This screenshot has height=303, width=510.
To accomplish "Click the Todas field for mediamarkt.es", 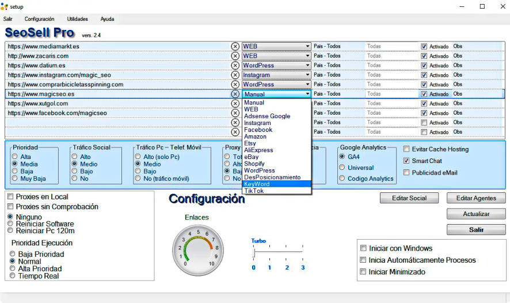I will tap(391, 46).
